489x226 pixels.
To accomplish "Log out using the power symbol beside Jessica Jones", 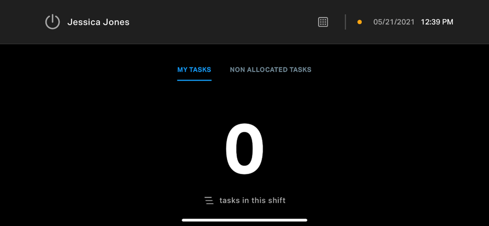I will tap(52, 22).
